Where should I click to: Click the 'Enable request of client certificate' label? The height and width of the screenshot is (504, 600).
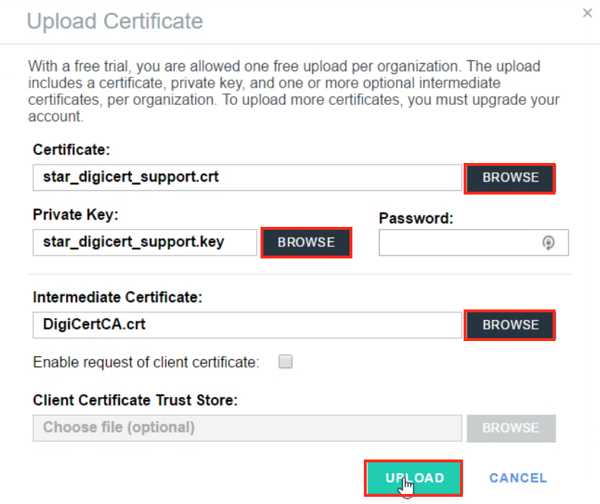(x=146, y=363)
